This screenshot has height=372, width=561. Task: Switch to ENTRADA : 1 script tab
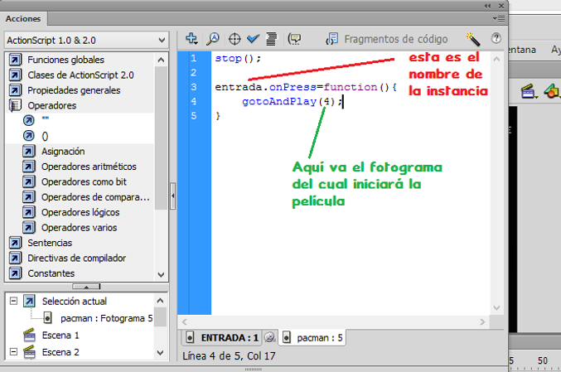(222, 338)
